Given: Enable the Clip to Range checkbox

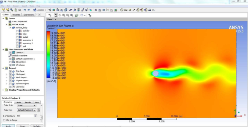Looking at the screenshot, I should (x=4, y=120).
